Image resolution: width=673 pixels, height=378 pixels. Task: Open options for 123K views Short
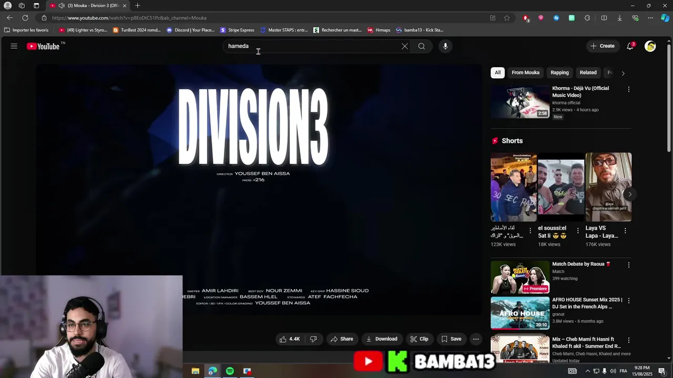coord(530,230)
